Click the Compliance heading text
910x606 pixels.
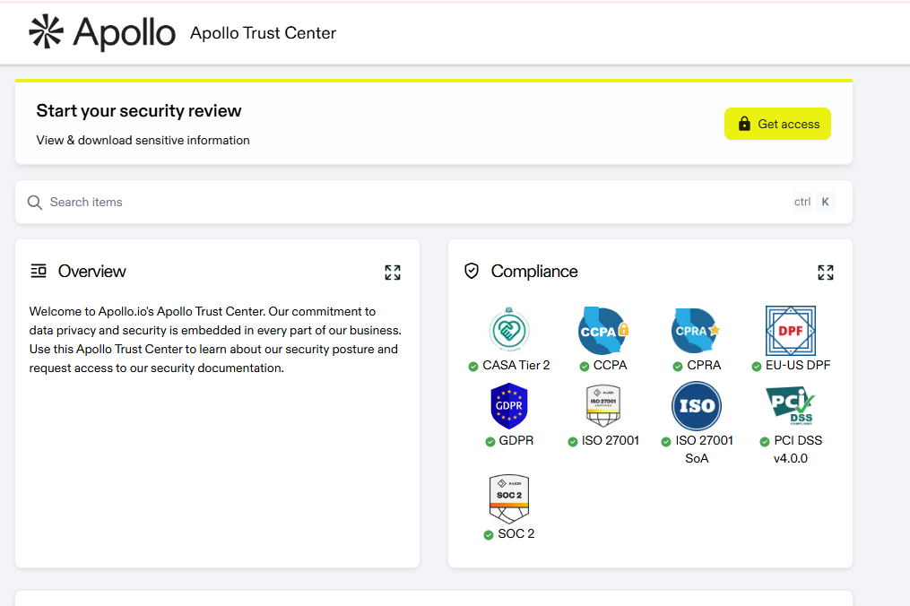534,271
